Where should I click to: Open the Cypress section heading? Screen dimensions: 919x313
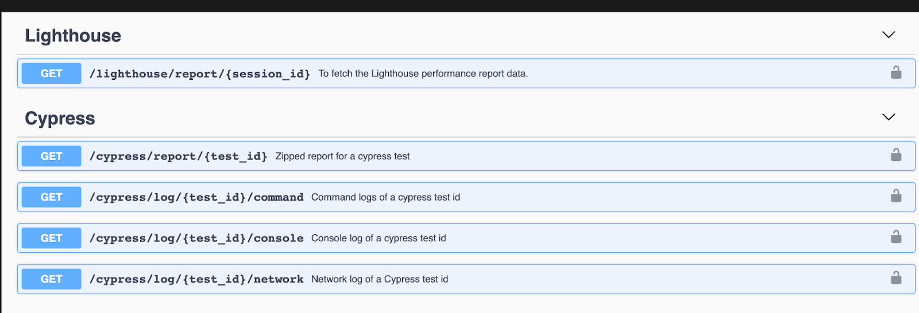(x=60, y=118)
